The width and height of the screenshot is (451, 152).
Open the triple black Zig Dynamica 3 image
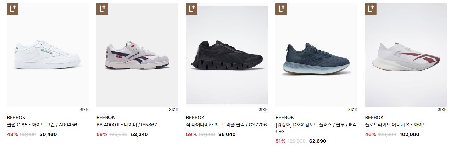coord(227,55)
